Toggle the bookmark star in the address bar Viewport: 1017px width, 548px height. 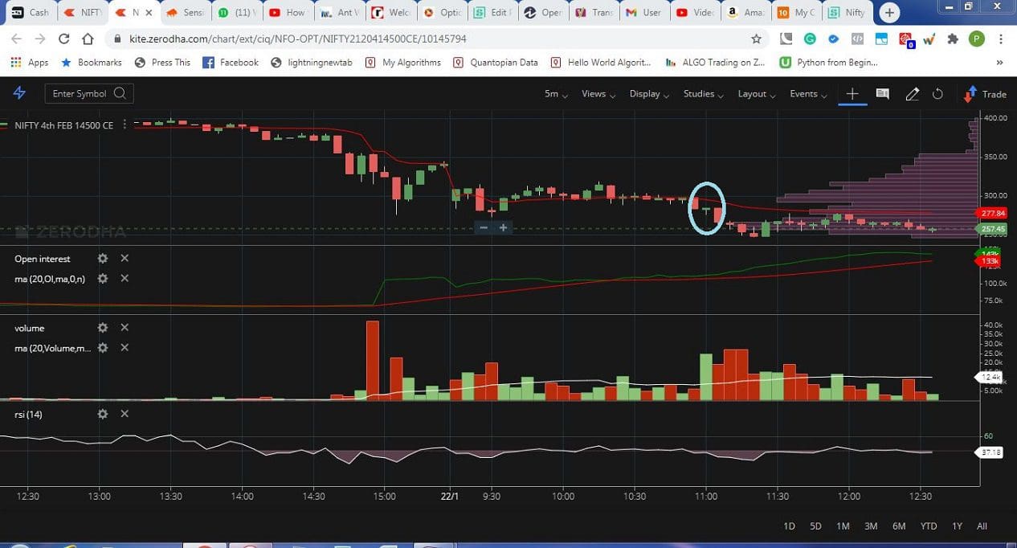pos(756,38)
